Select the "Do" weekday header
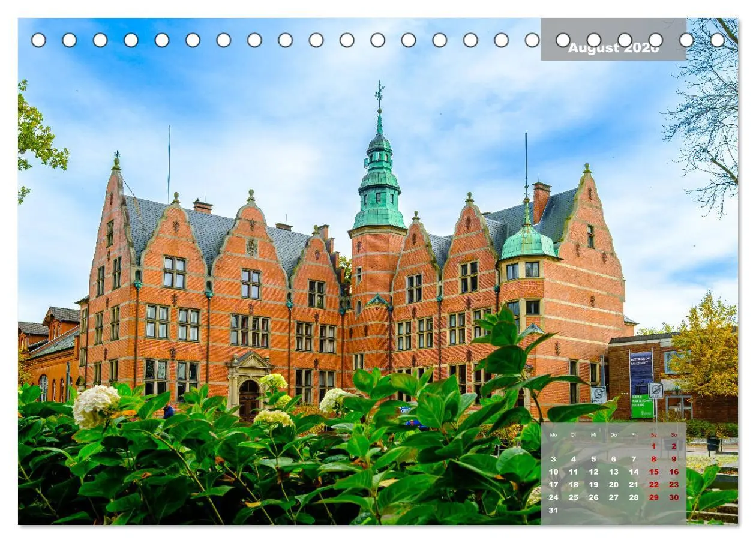Image resolution: width=756 pixels, height=543 pixels. click(x=613, y=435)
